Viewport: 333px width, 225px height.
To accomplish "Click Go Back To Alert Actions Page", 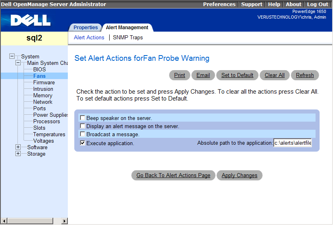I will coord(173,176).
